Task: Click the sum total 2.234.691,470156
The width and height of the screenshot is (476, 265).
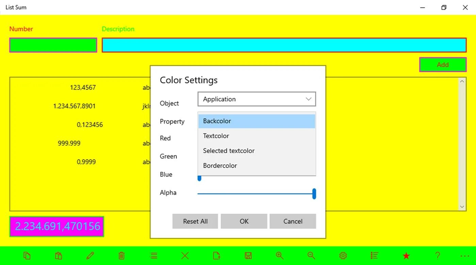Action: coord(57,226)
